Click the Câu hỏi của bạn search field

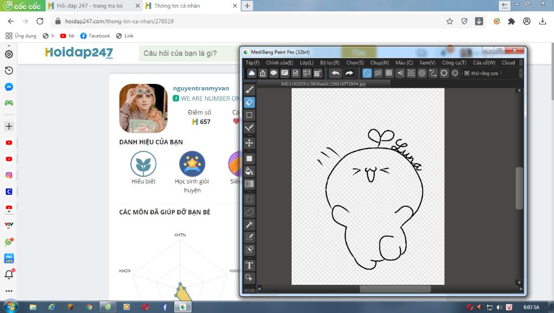pyautogui.click(x=189, y=54)
